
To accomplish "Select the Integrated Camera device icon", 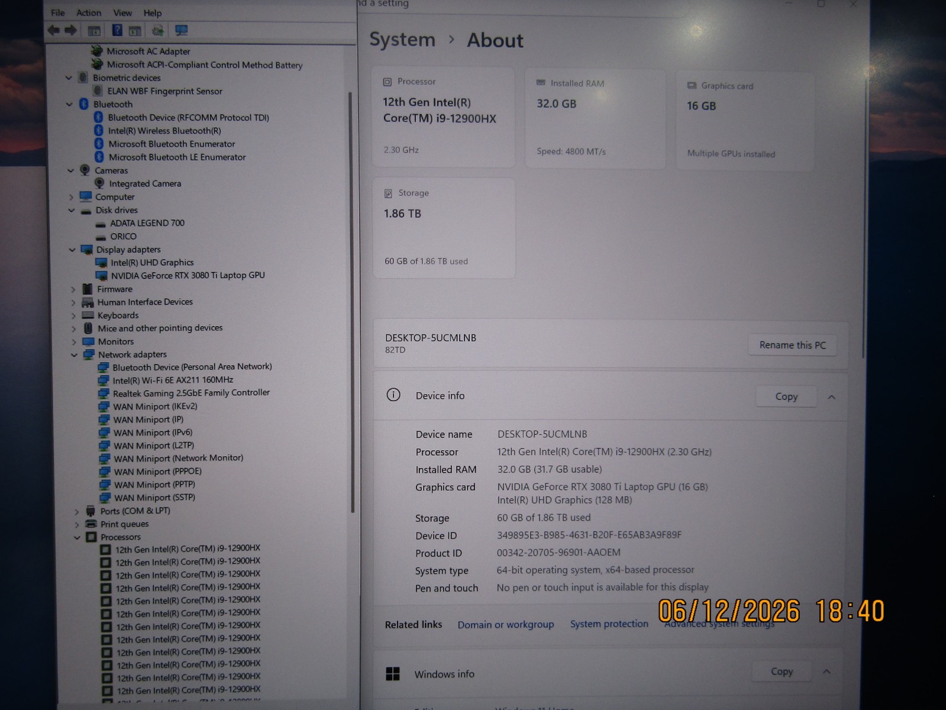I will pos(99,183).
